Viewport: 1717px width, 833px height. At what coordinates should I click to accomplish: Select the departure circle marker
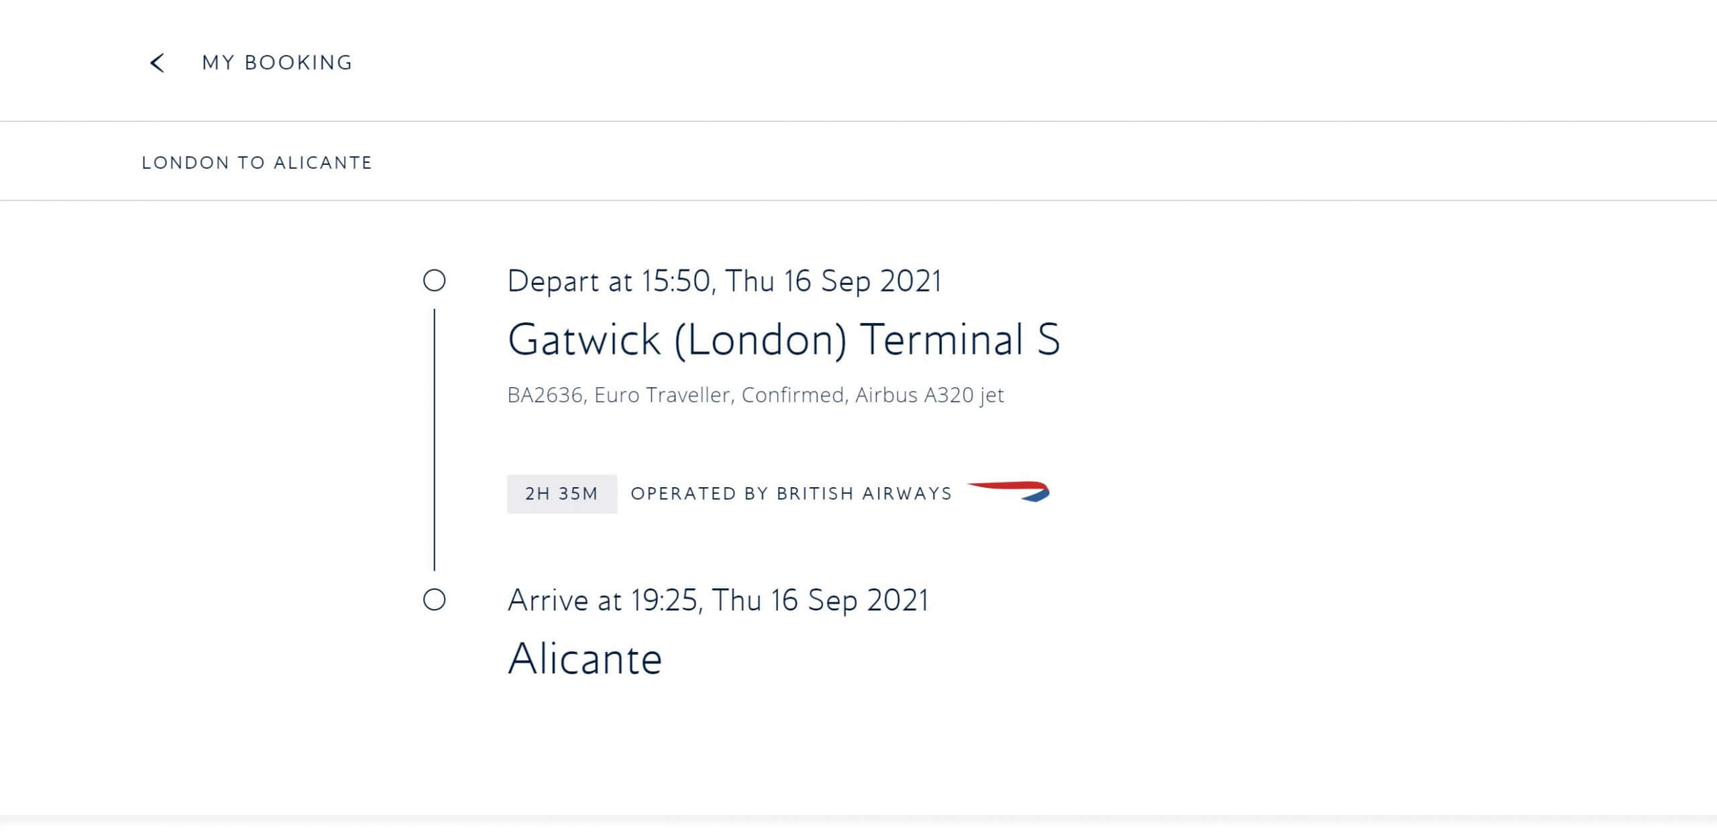[x=435, y=280]
